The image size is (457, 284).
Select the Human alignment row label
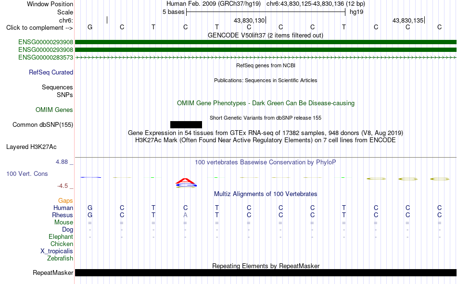63,208
